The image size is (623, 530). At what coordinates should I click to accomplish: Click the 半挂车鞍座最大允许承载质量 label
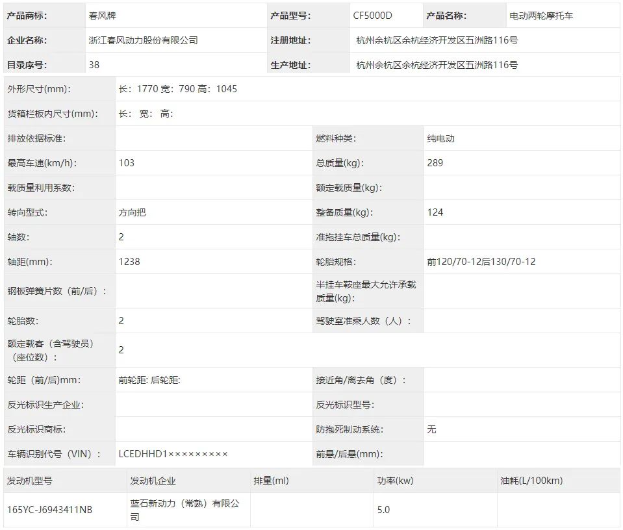click(x=366, y=291)
